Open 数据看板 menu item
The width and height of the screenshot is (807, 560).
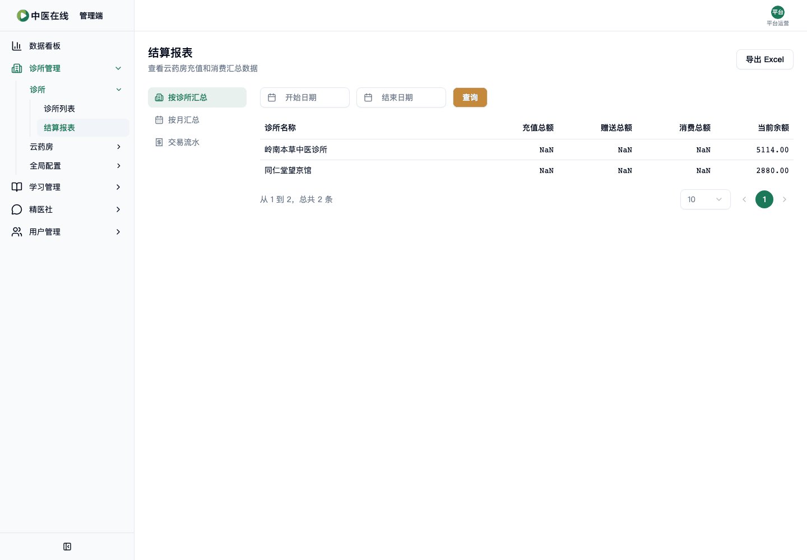pos(67,46)
